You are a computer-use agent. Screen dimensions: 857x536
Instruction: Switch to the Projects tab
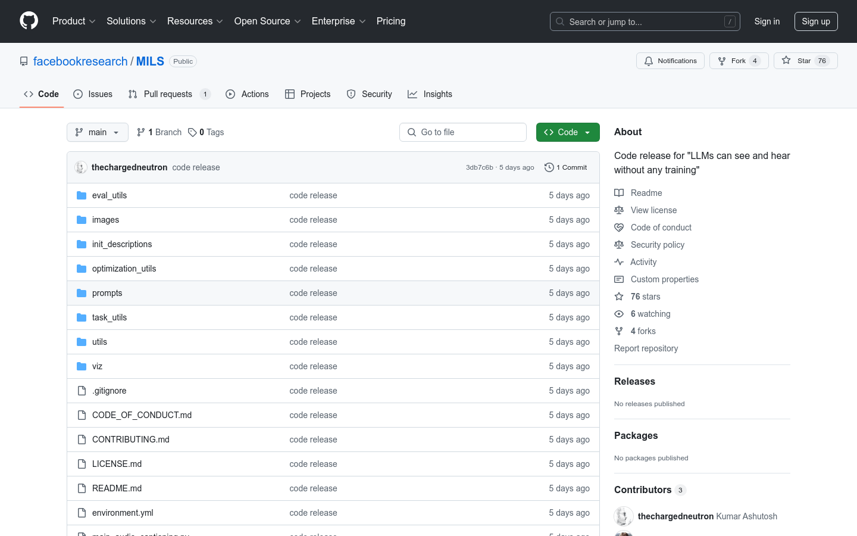(308, 94)
